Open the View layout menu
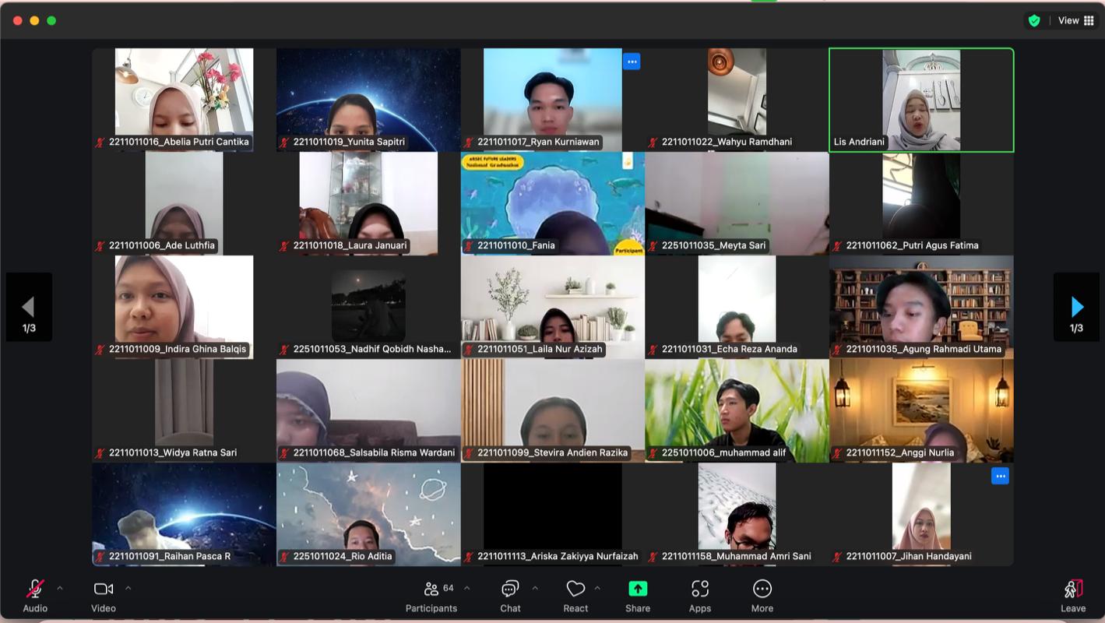1105x623 pixels. (1075, 21)
